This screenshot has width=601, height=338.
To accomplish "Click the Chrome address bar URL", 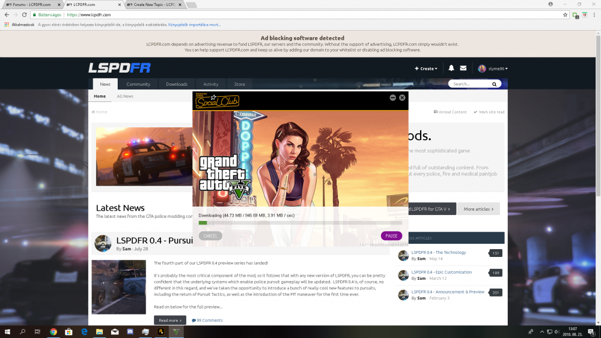I will [x=88, y=14].
